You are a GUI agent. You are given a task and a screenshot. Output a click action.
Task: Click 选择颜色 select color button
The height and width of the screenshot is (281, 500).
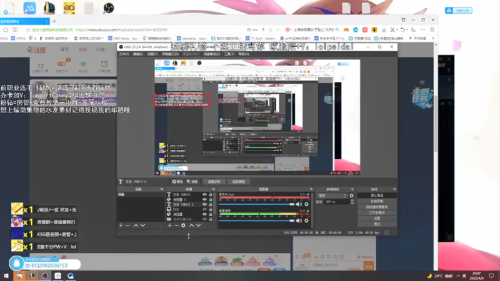click(x=238, y=182)
